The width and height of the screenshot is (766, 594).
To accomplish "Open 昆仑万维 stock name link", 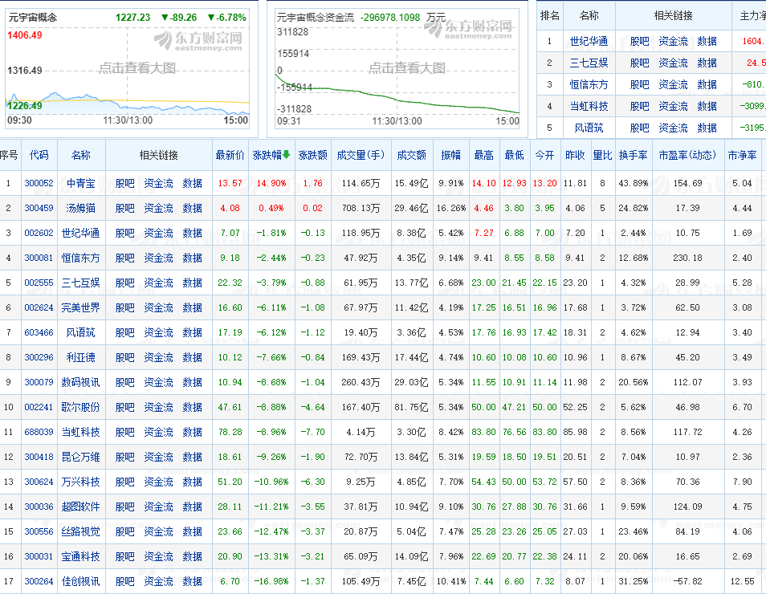I will pos(81,458).
